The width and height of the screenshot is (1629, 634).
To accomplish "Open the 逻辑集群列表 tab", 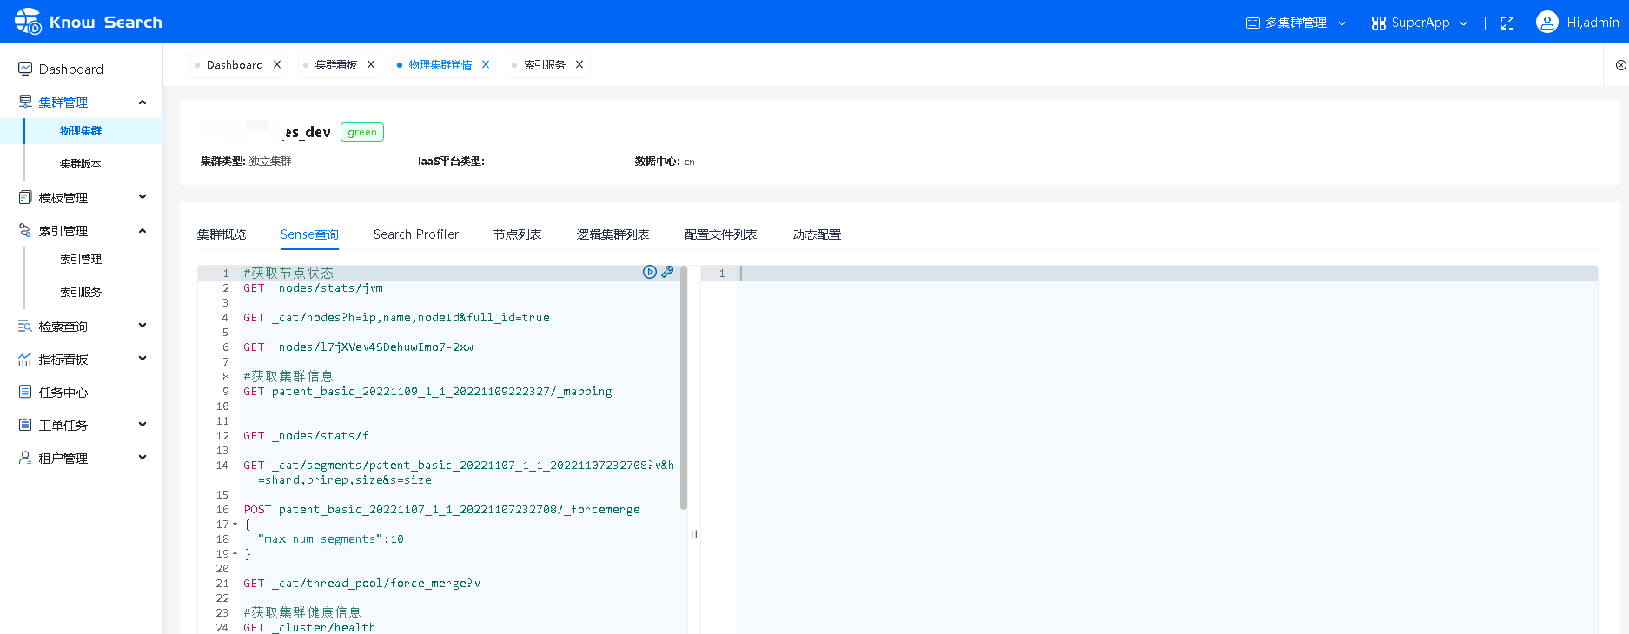I will coord(613,234).
